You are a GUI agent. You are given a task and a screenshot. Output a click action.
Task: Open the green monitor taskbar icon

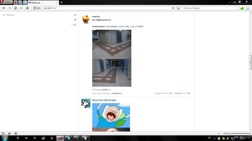(43, 138)
